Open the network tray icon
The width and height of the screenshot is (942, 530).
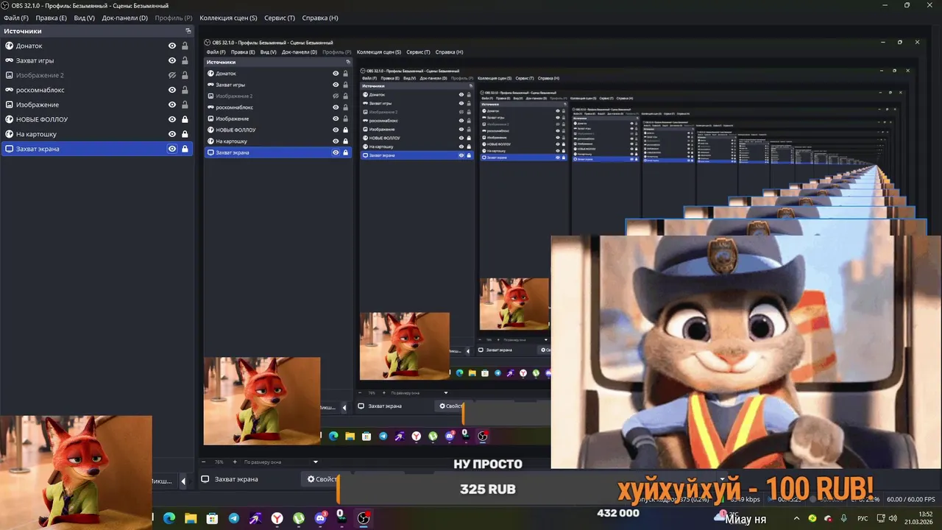pos(881,518)
